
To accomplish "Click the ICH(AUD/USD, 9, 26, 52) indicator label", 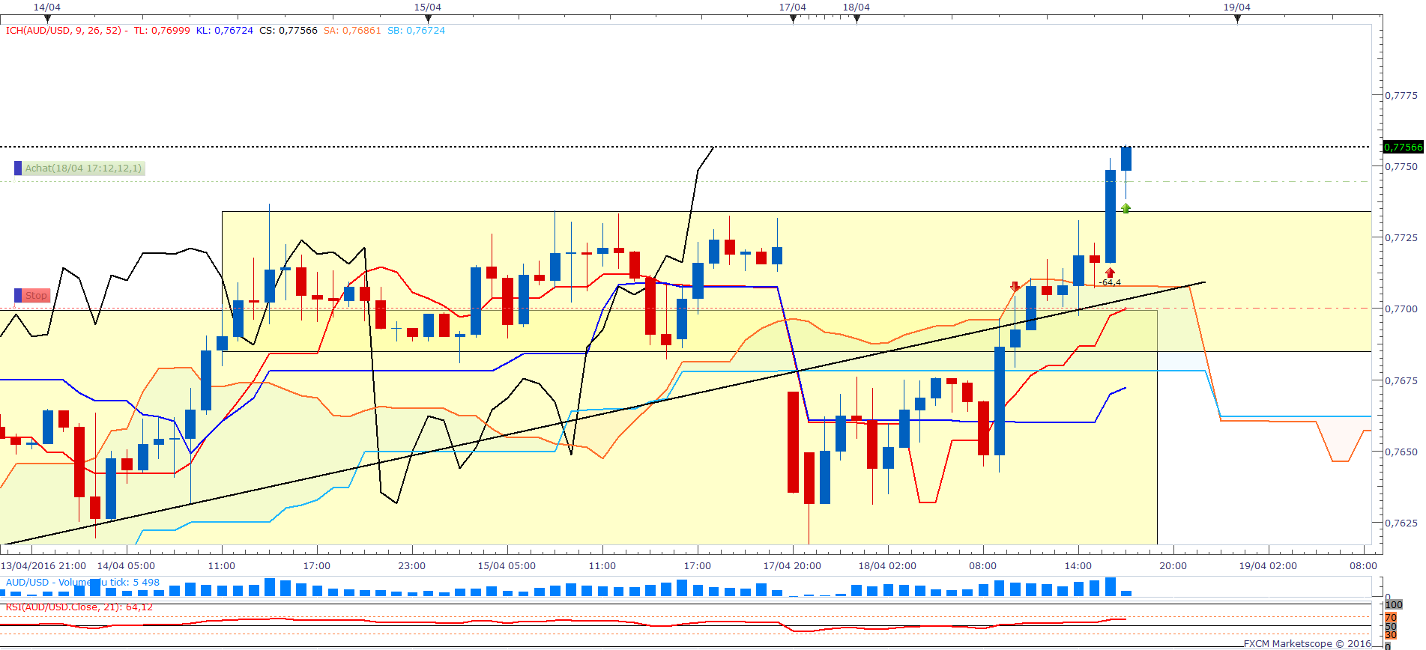I will (67, 31).
